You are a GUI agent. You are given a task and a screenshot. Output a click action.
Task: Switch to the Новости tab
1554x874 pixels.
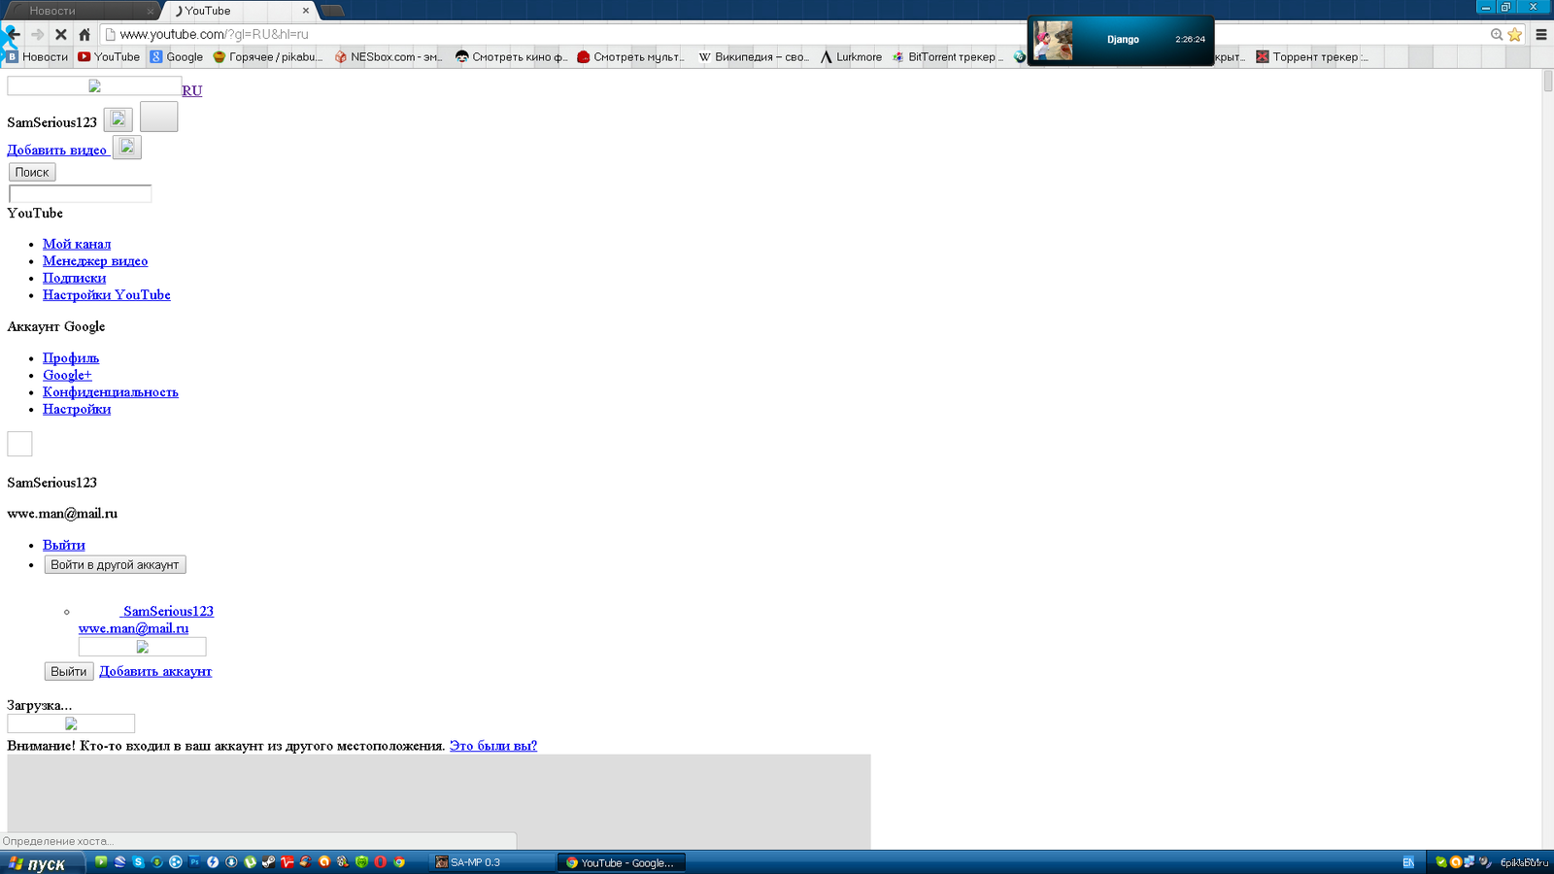[82, 11]
